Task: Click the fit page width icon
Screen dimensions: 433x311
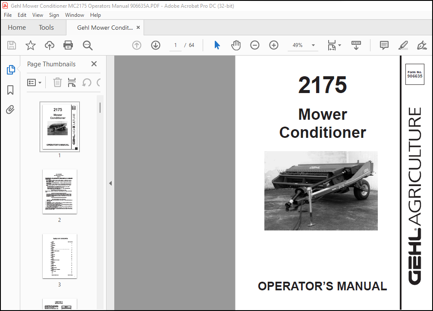Action: (x=332, y=45)
